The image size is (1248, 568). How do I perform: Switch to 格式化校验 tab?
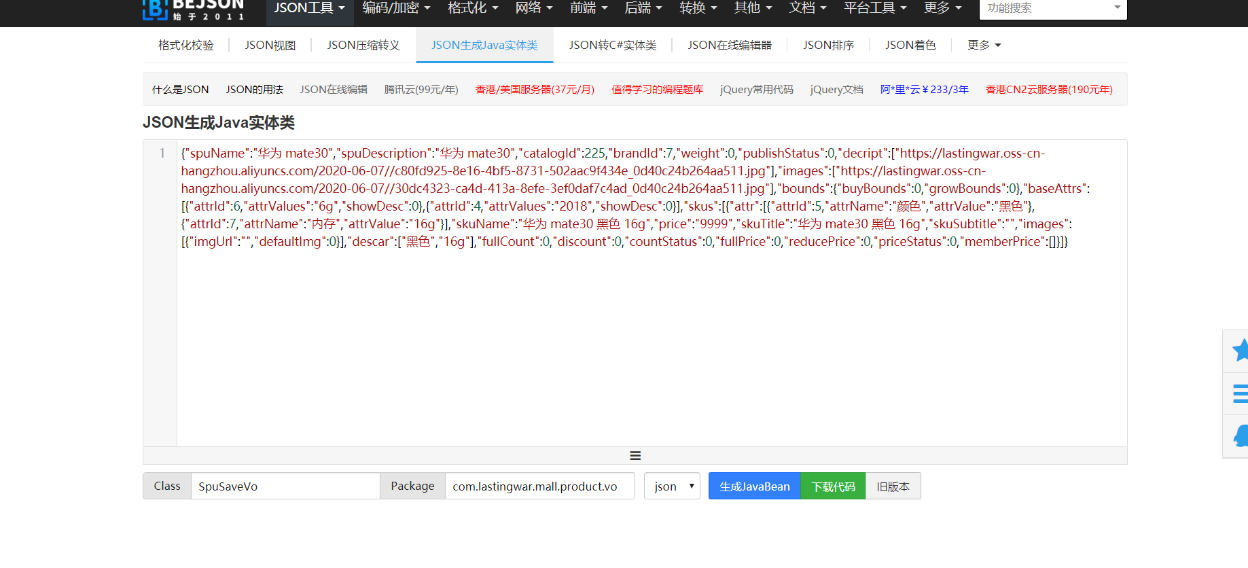186,45
